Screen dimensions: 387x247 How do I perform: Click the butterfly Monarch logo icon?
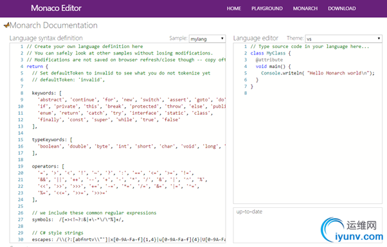[6, 24]
